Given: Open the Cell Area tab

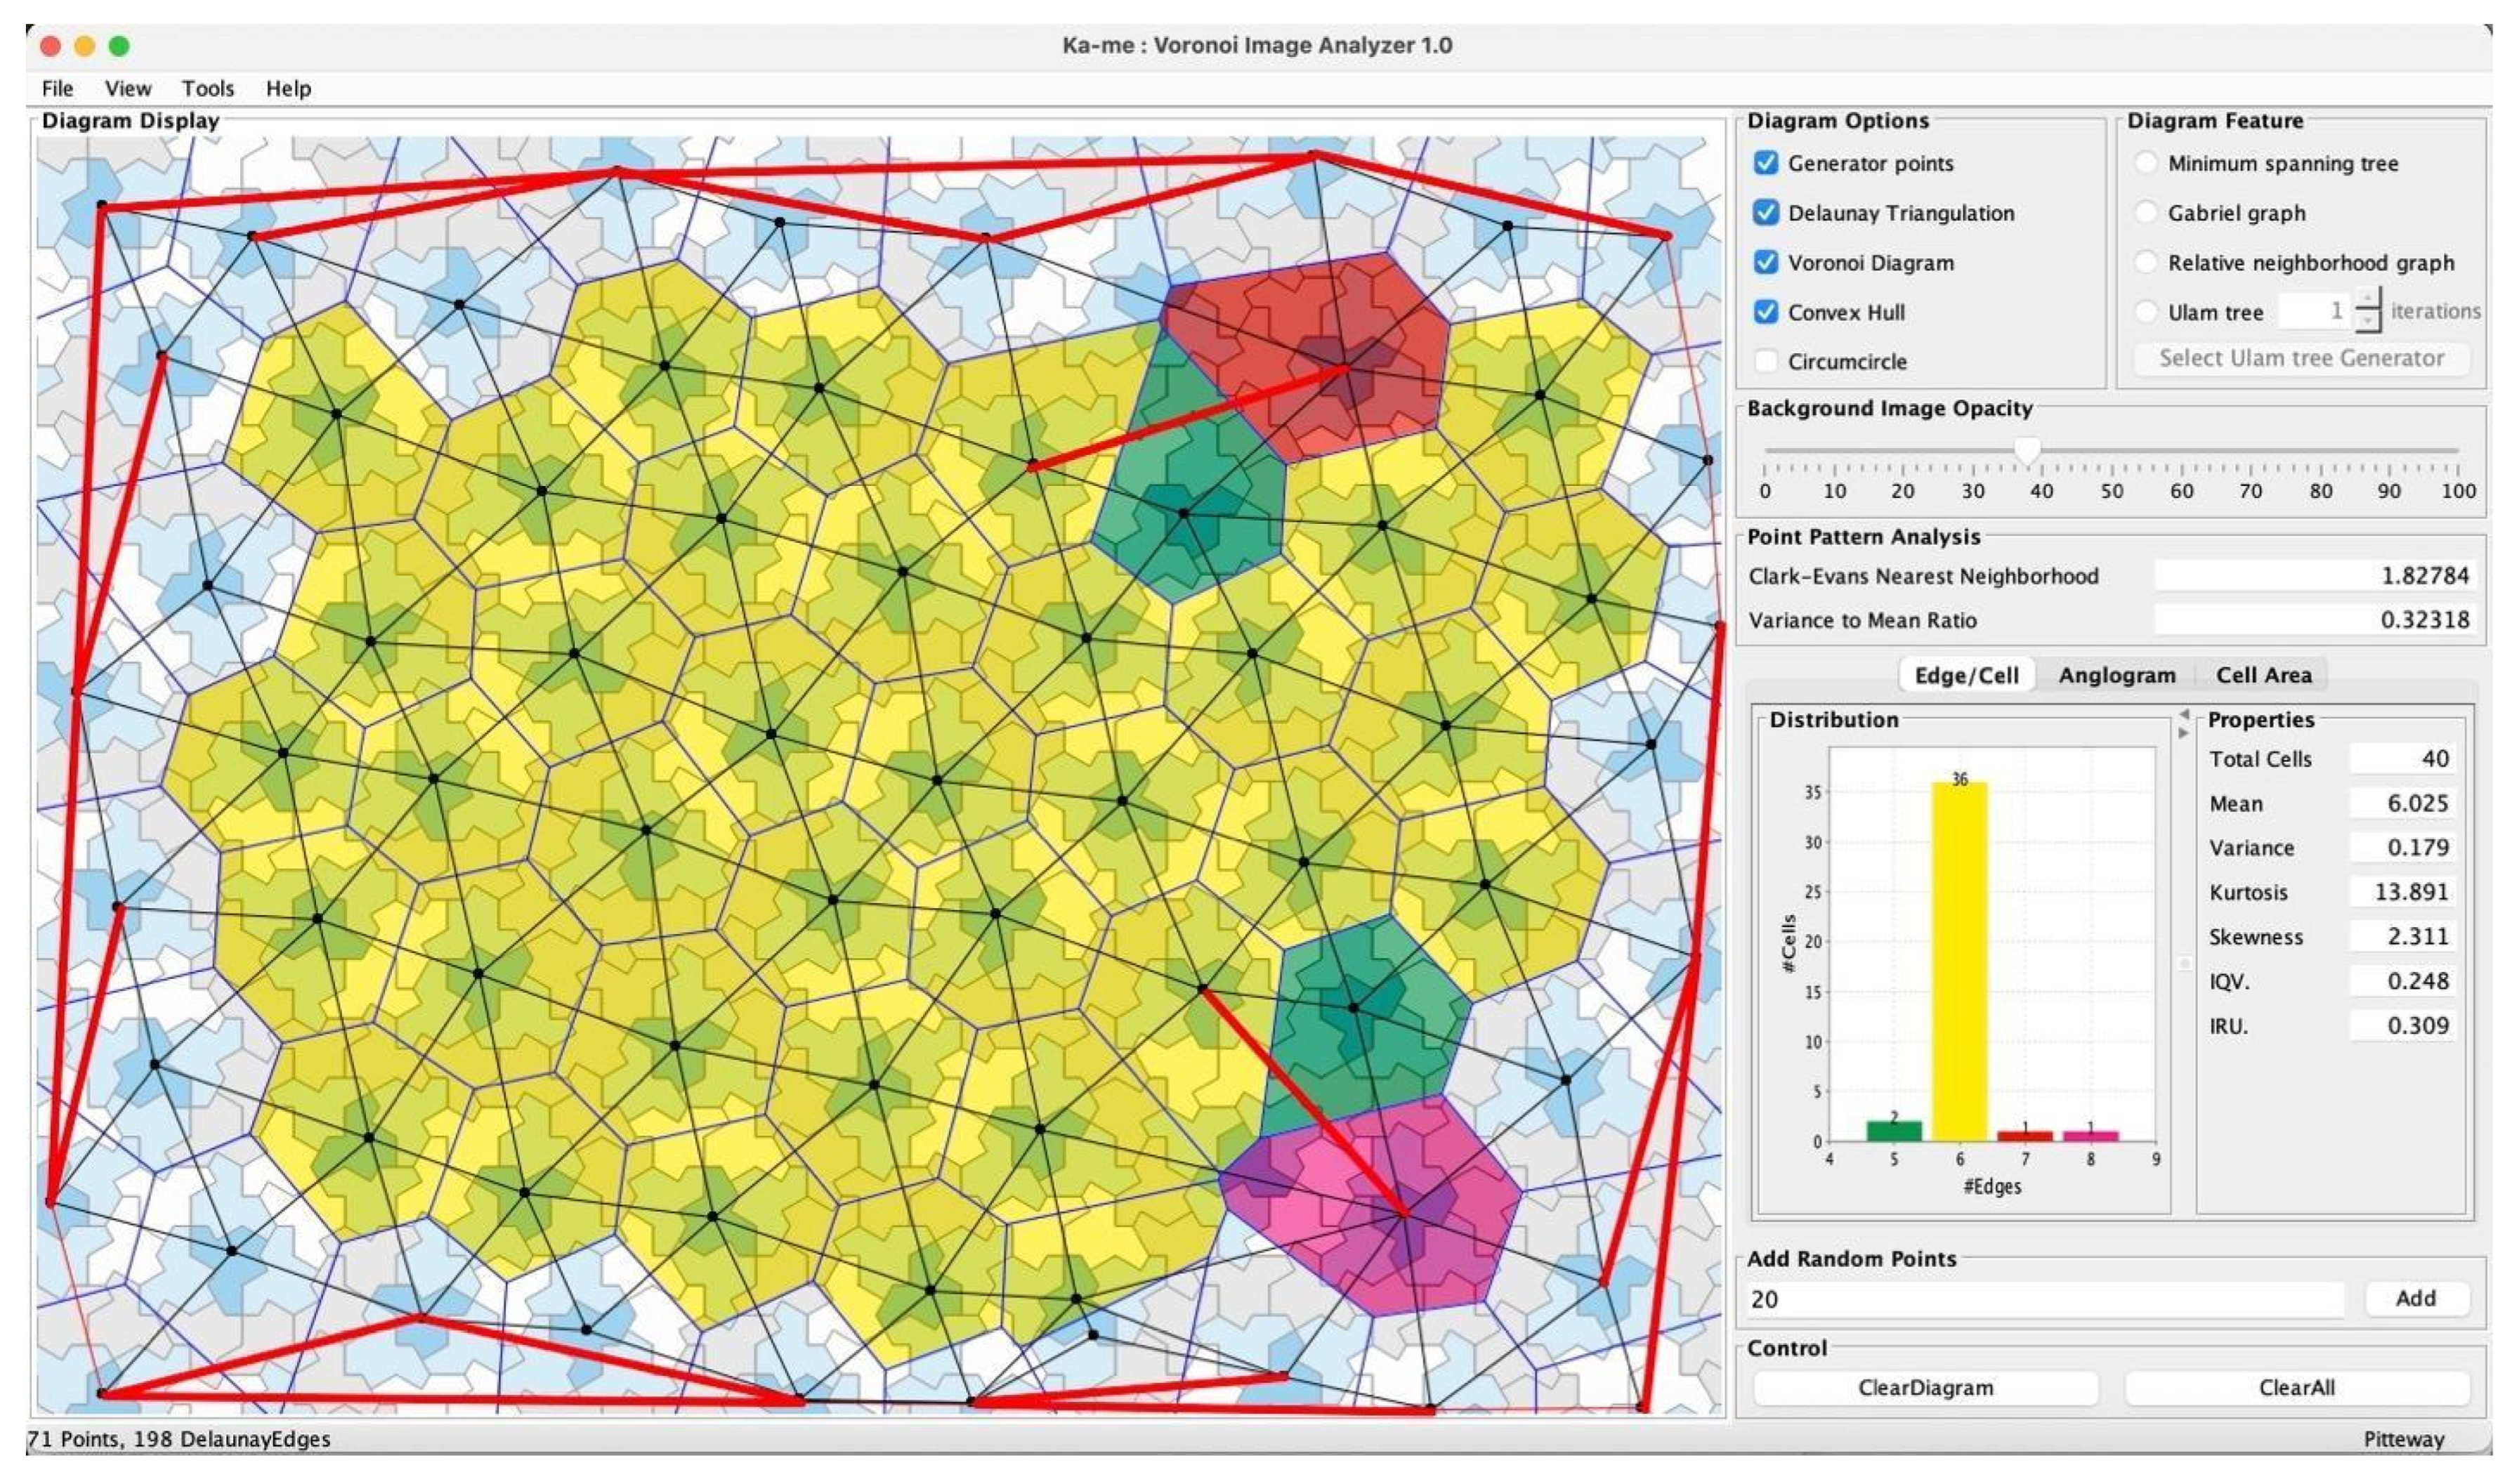Looking at the screenshot, I should point(2263,675).
